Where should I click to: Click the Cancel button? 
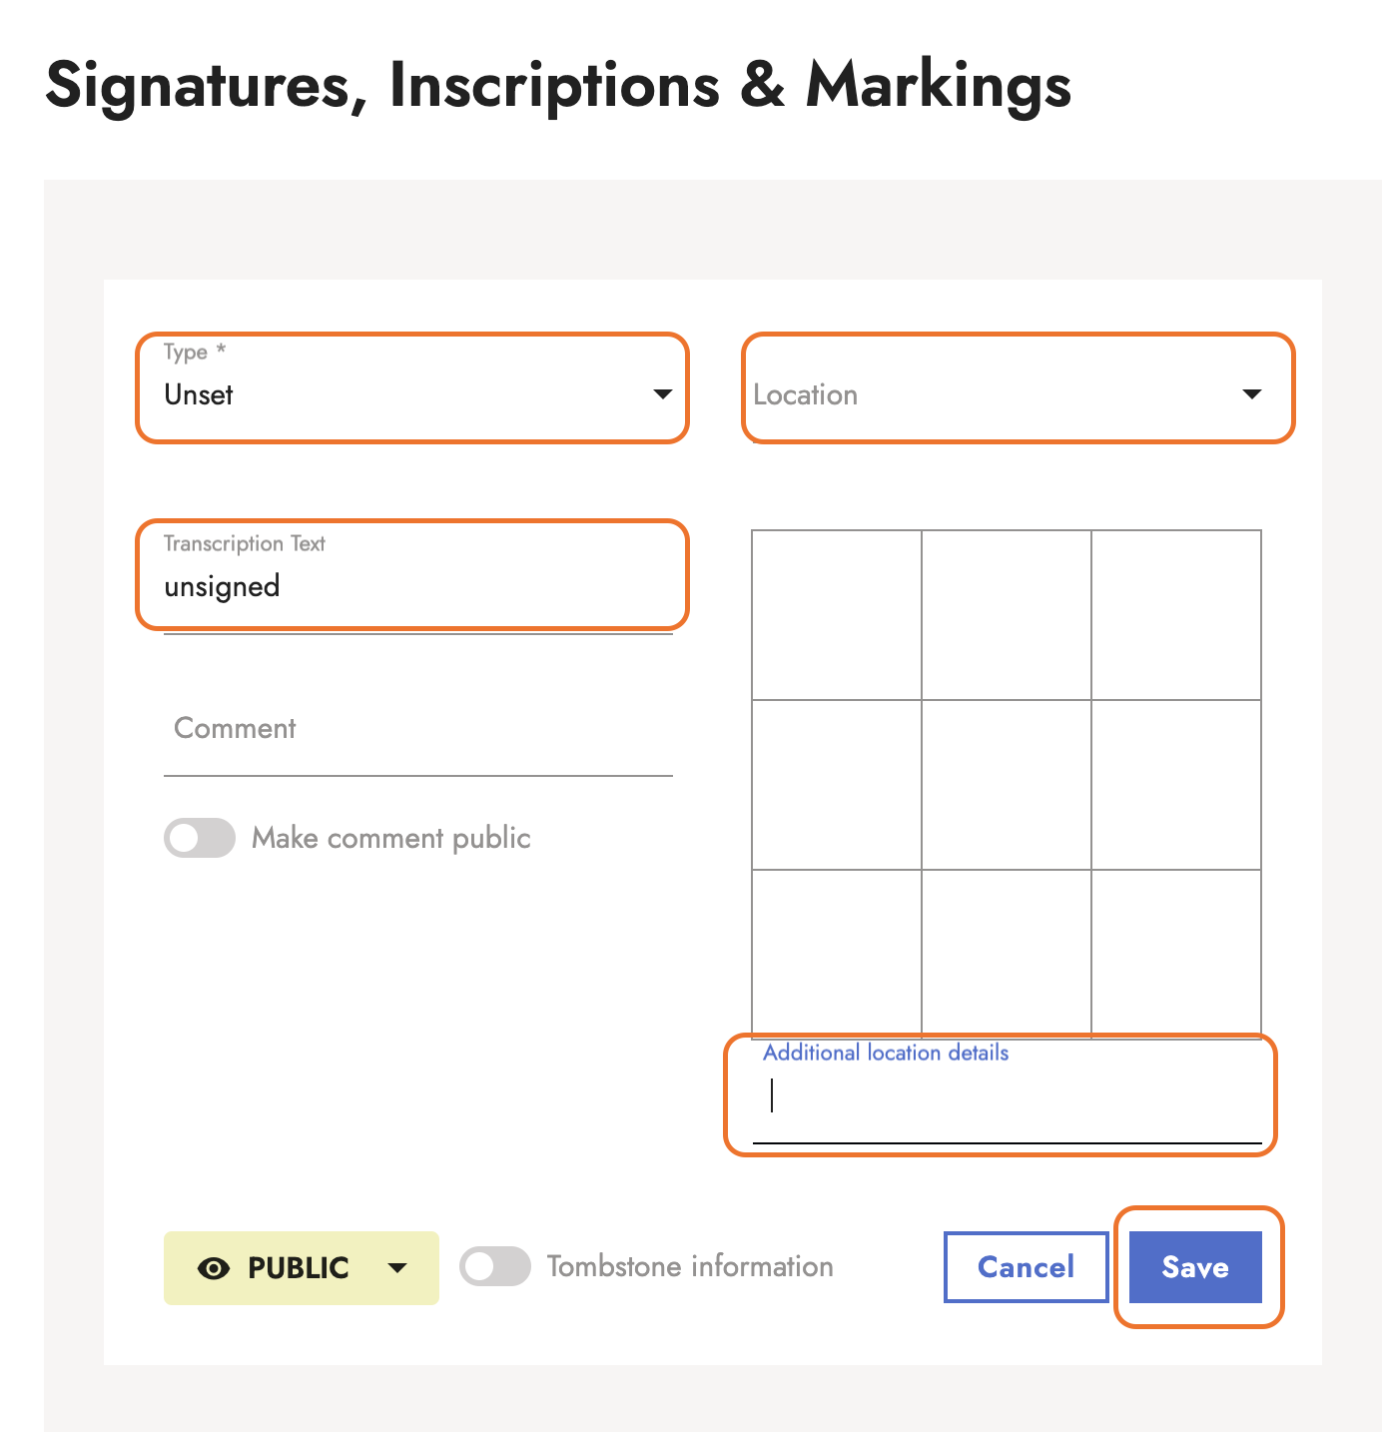[1026, 1267]
